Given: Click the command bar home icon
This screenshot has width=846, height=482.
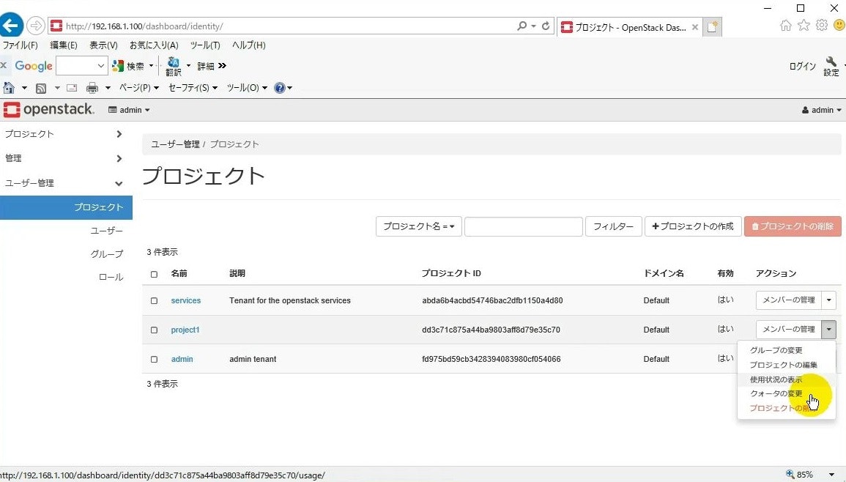Looking at the screenshot, I should 9,87.
